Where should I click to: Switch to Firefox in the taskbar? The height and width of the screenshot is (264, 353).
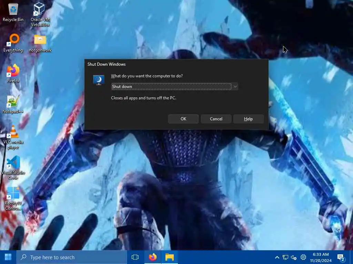[x=153, y=257]
